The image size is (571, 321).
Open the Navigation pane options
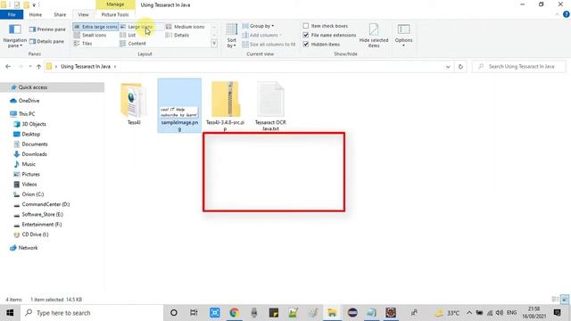(14, 36)
